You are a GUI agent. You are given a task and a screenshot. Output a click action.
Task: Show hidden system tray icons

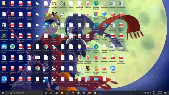click(143, 93)
